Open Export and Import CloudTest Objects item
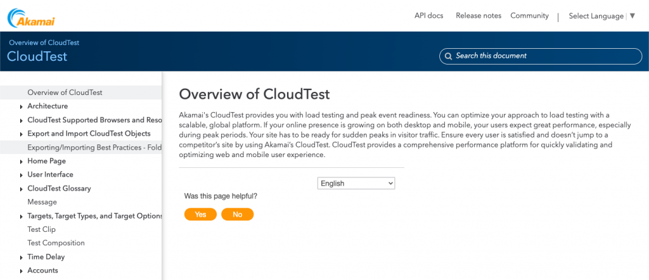Screen dimensions: 649x280 coord(89,134)
